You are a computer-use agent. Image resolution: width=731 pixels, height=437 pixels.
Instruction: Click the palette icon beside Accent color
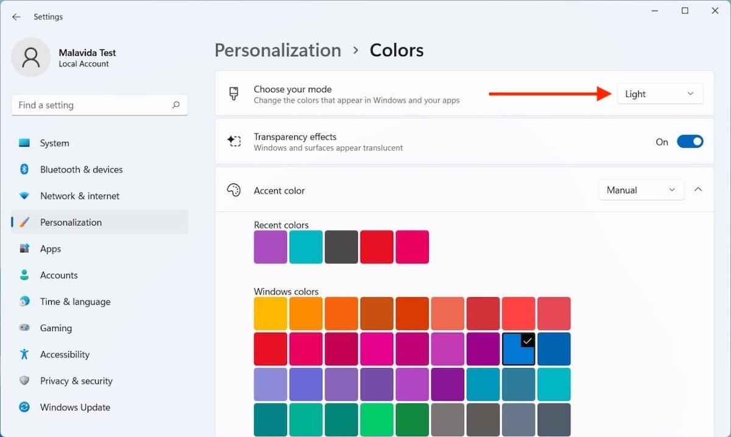pyautogui.click(x=234, y=190)
